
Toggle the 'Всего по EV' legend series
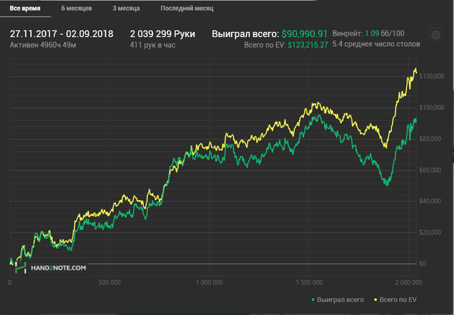click(395, 299)
